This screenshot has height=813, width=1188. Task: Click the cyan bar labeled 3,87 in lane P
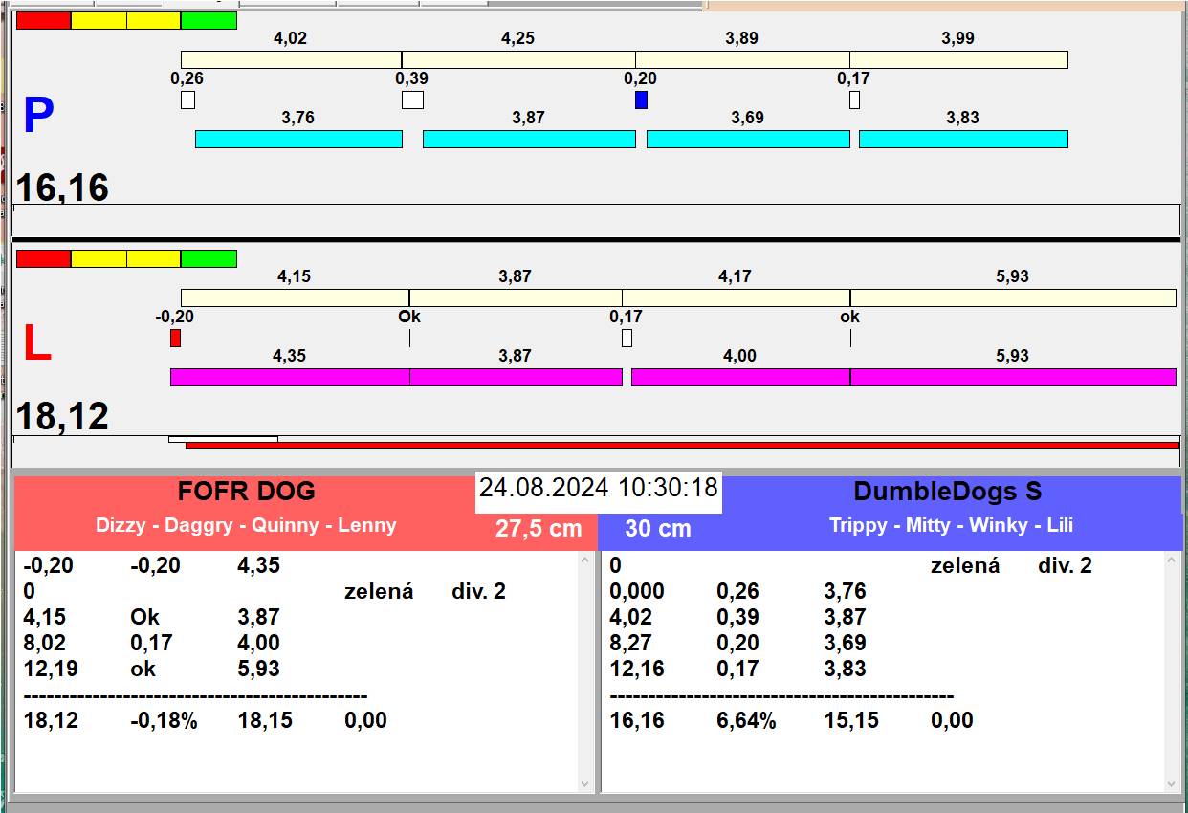point(529,139)
